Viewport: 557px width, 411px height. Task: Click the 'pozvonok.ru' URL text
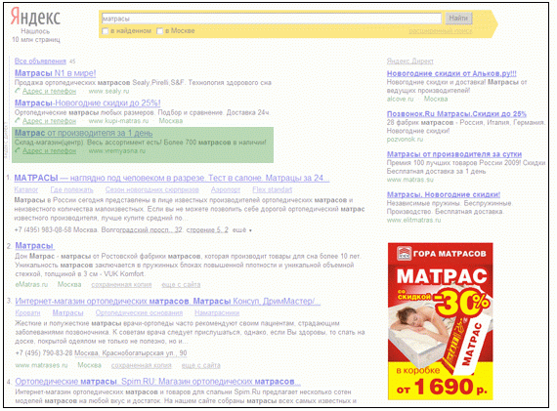pyautogui.click(x=405, y=140)
